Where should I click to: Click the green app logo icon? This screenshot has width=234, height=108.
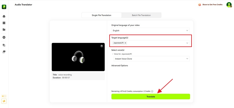point(4,7)
